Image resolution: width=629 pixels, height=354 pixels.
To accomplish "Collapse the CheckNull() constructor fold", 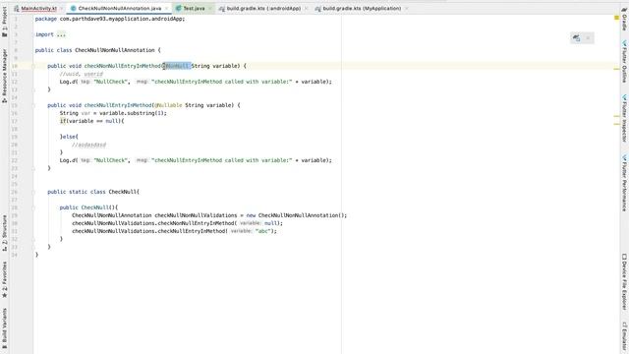I will (33, 207).
